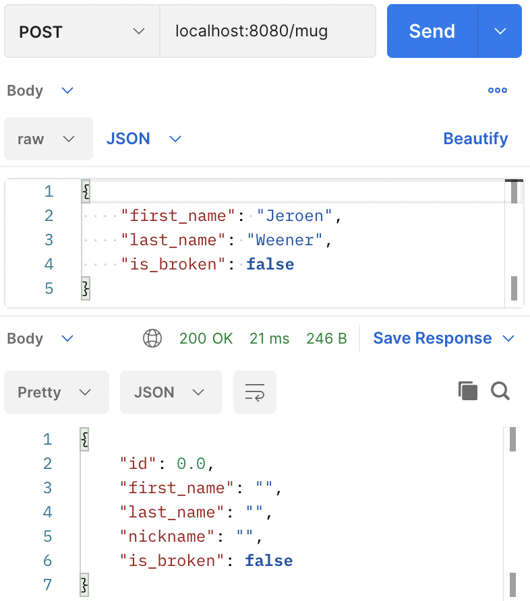Select the "nickname" key in response

167,536
